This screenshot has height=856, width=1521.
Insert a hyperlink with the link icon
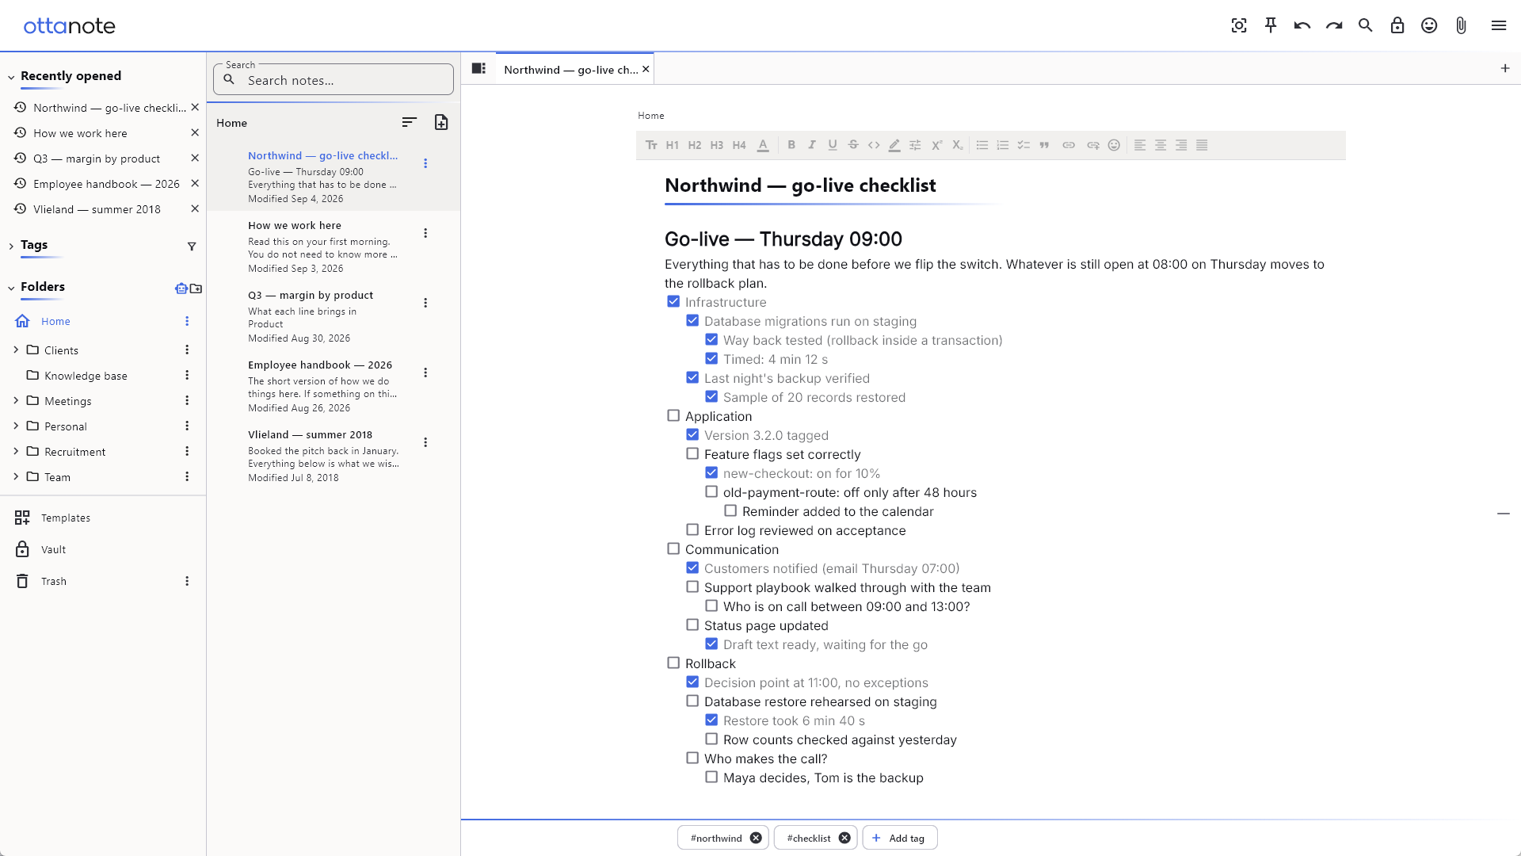click(1069, 145)
